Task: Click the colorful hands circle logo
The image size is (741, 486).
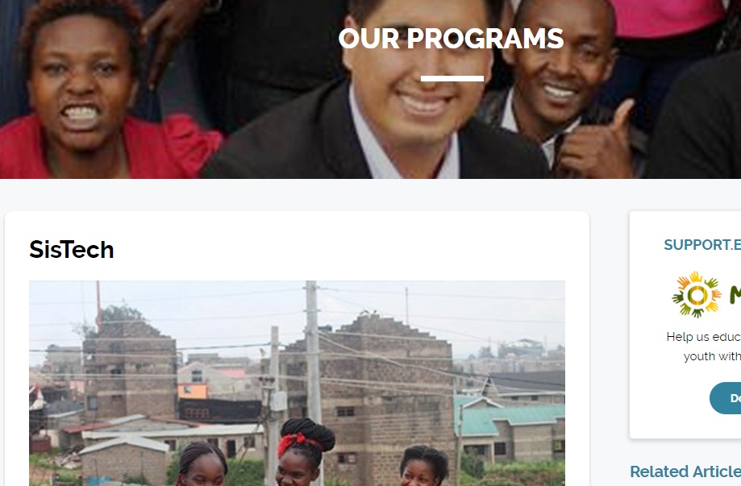Action: point(697,295)
